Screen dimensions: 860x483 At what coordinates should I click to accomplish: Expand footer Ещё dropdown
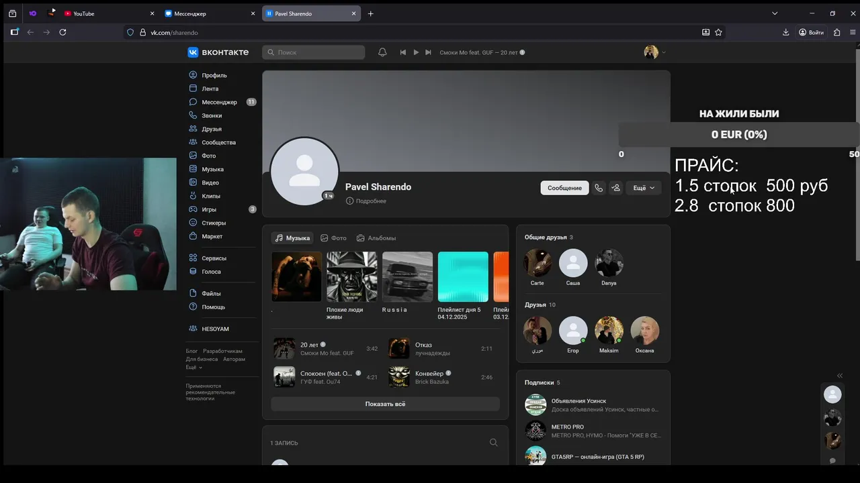click(x=194, y=368)
